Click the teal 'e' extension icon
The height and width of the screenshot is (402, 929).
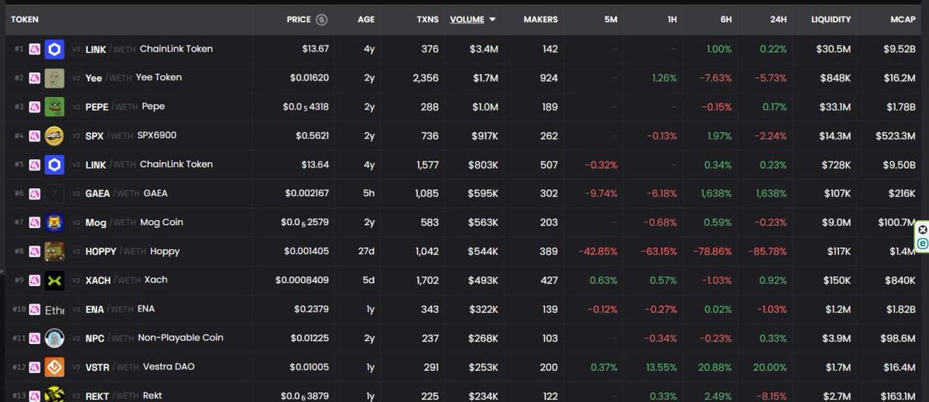(922, 244)
